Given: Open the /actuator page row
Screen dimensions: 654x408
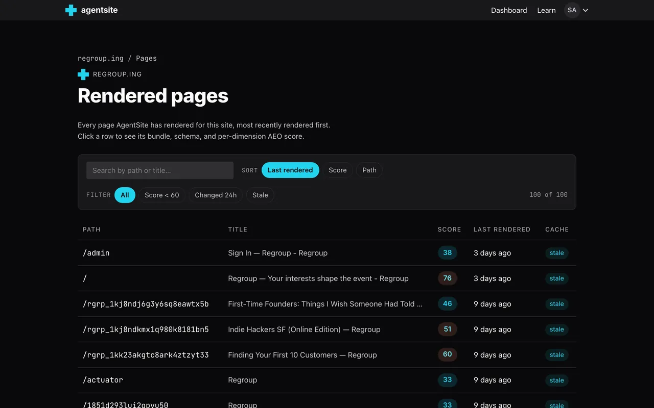Looking at the screenshot, I should tap(327, 380).
